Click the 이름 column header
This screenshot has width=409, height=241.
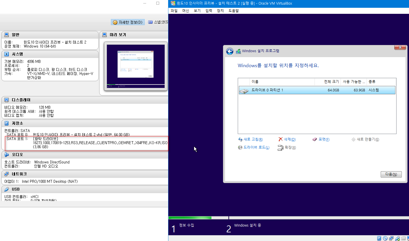(x=282, y=82)
